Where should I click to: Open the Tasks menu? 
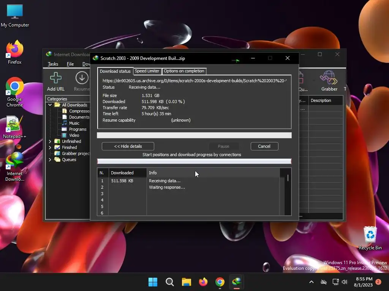[x=53, y=64]
